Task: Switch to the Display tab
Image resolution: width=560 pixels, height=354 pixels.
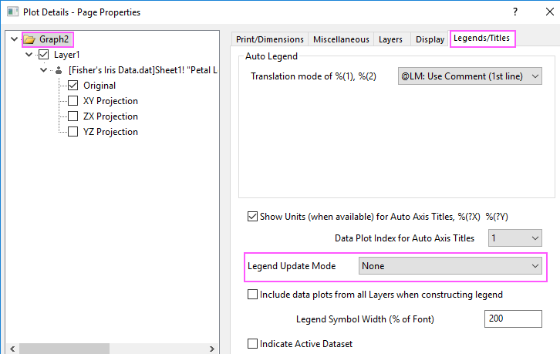Action: pyautogui.click(x=430, y=39)
